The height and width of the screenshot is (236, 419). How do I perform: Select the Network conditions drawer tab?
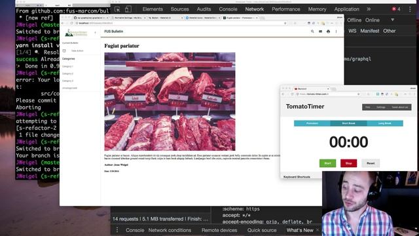click(x=170, y=230)
